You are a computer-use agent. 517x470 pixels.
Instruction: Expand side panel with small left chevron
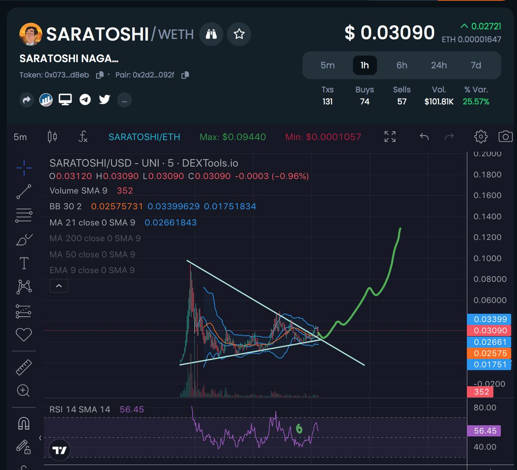(x=40, y=438)
